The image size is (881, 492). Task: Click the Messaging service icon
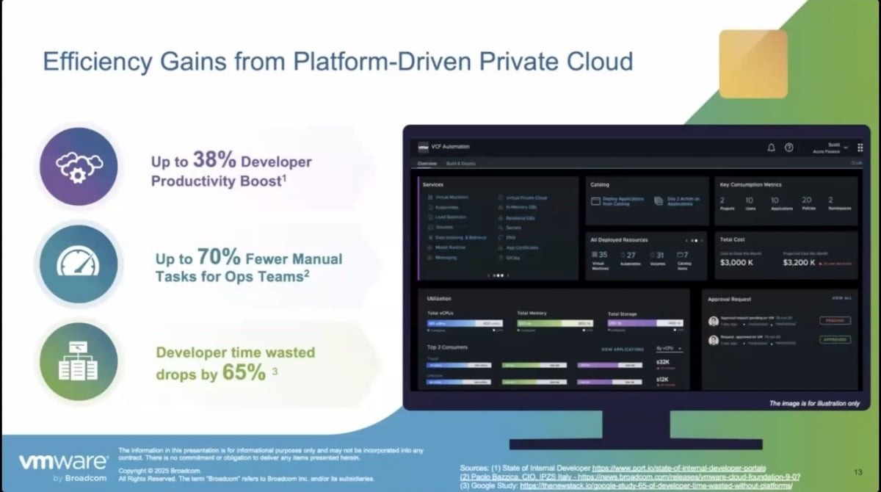[x=429, y=258]
